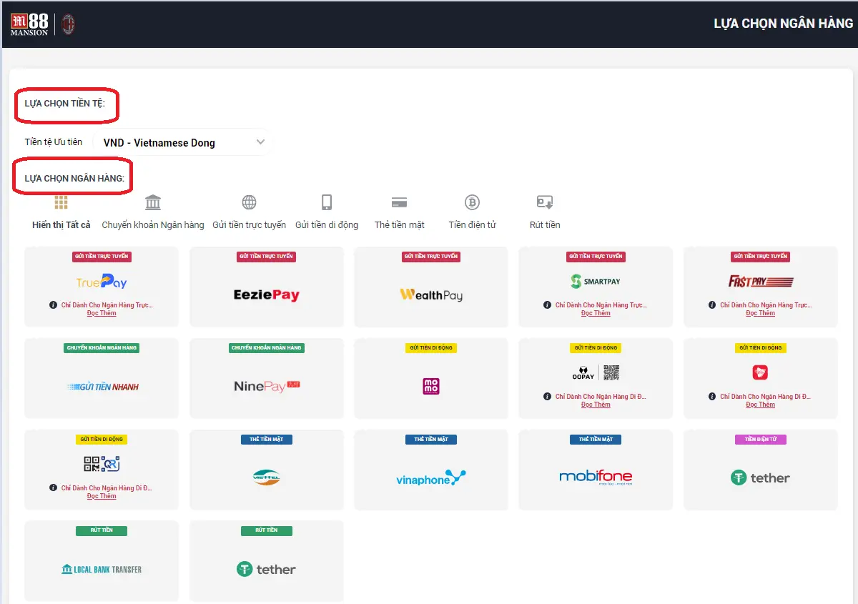Choose the NinePay bank transfer card
This screenshot has height=604, width=858.
267,386
